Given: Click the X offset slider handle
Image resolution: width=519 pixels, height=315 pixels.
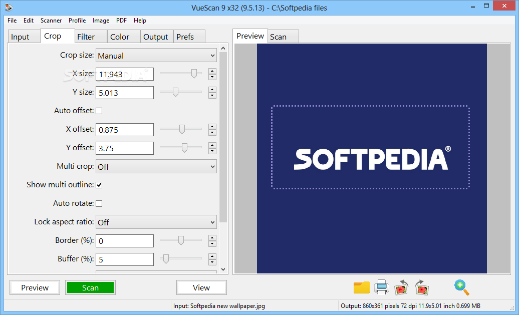Looking at the screenshot, I should tap(182, 129).
